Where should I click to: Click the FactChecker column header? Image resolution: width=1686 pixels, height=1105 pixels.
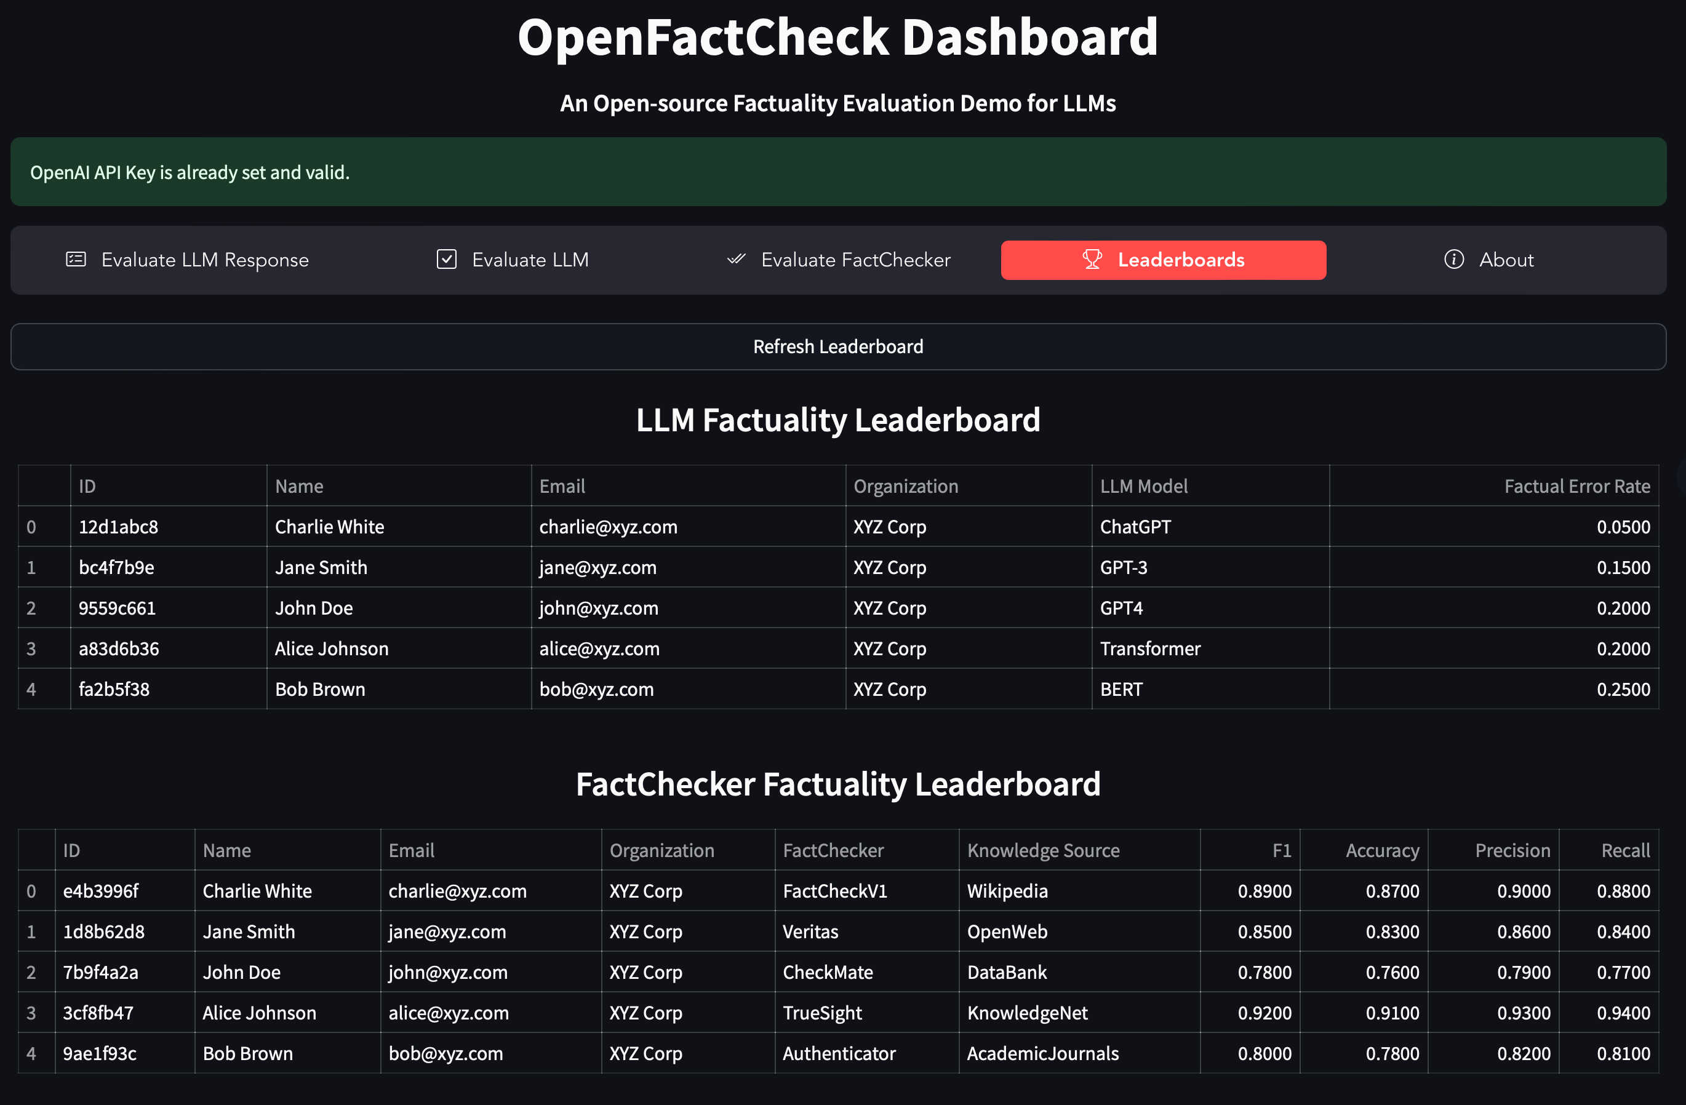tap(866, 850)
